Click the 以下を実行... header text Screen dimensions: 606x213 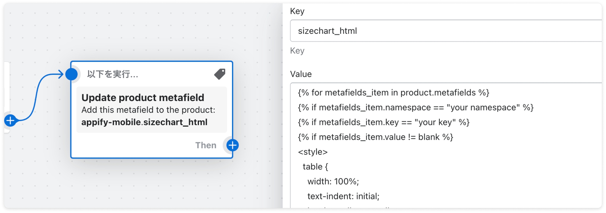click(x=113, y=74)
